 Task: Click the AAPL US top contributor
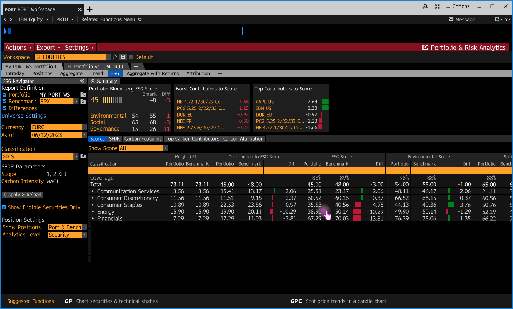pos(265,102)
